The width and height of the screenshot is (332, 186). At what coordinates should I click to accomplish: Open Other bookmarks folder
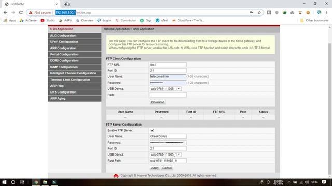[x=314, y=20]
